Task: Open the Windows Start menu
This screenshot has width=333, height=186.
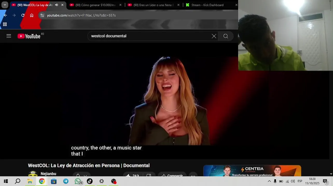Action: click(6, 181)
